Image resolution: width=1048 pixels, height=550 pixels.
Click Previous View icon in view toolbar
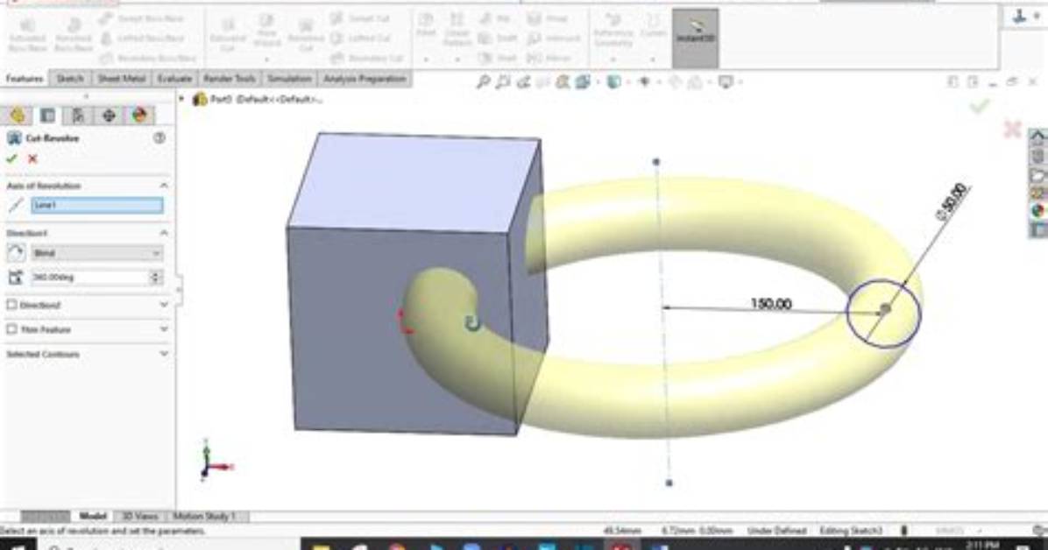tap(523, 81)
